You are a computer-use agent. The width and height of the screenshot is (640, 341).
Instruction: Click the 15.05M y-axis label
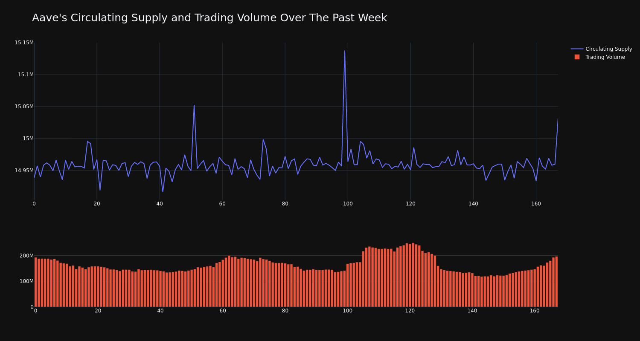(24, 107)
